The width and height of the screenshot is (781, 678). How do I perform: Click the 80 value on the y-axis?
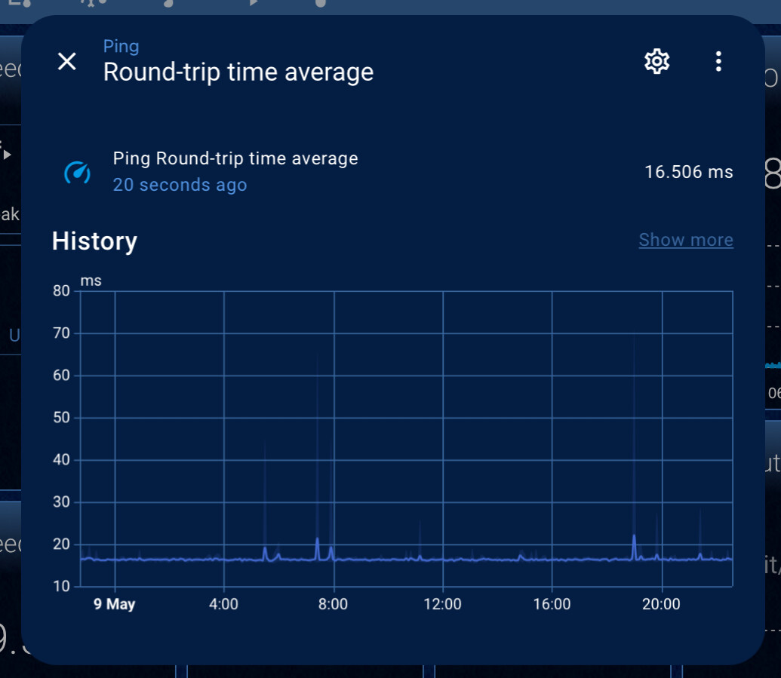tap(61, 290)
